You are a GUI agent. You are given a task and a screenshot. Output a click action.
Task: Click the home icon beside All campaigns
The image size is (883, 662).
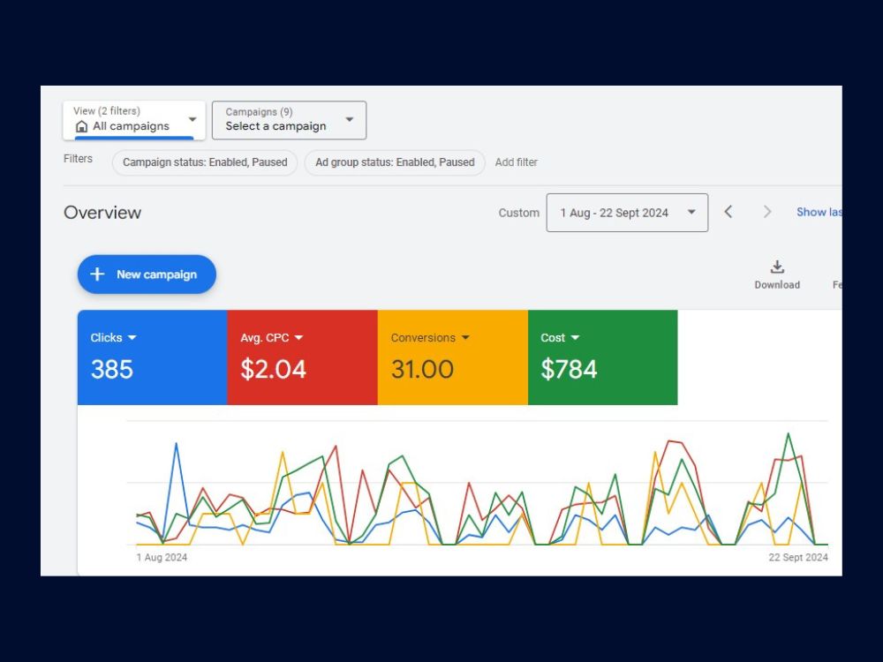pyautogui.click(x=81, y=126)
